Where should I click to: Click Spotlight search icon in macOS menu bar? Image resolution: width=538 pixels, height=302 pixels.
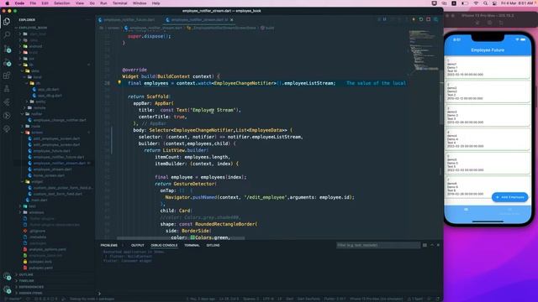pos(485,3)
